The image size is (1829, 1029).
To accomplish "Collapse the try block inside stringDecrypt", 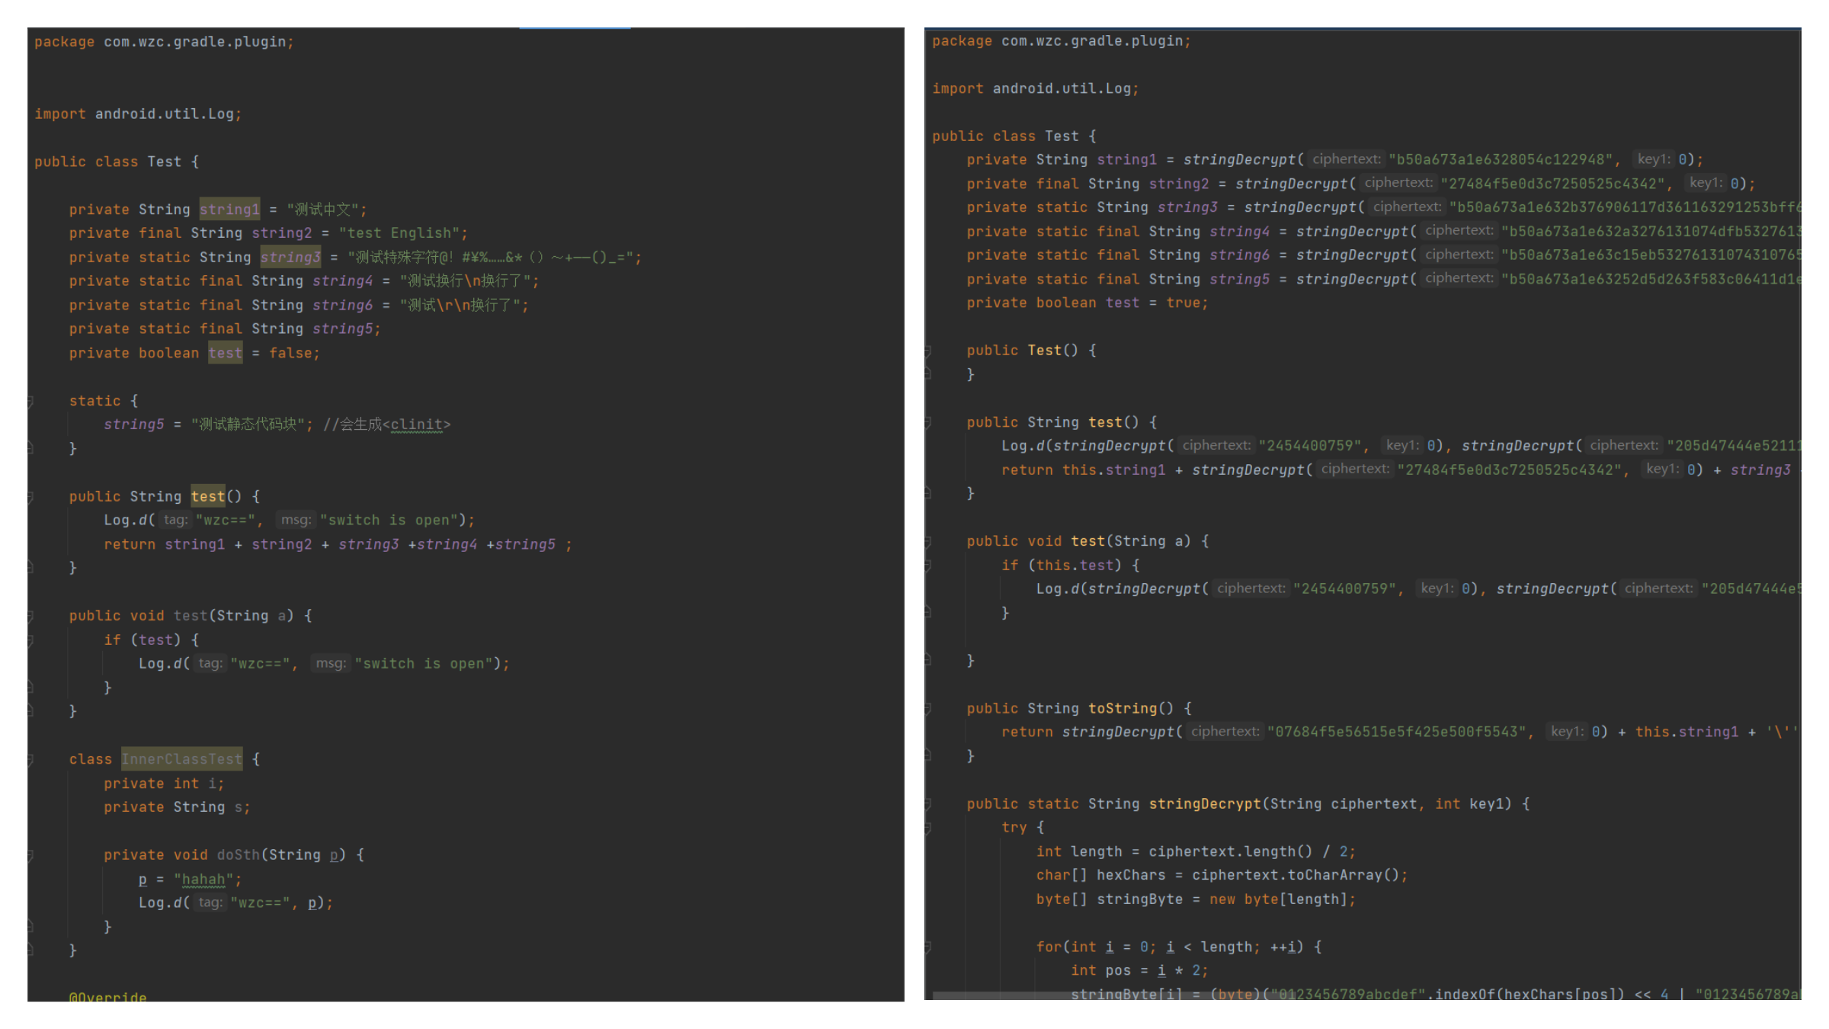I will pos(928,828).
